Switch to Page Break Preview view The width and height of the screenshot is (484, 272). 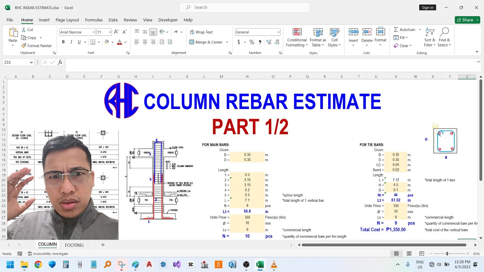tap(422, 253)
